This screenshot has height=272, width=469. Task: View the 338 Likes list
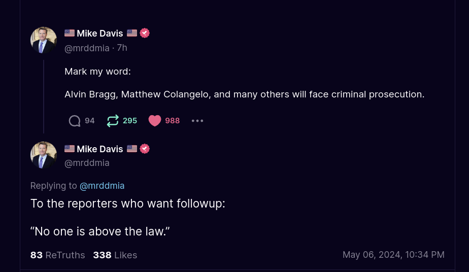(x=115, y=255)
